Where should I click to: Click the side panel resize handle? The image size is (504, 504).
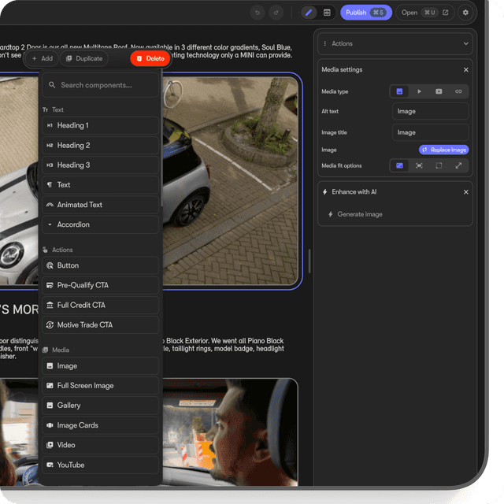[309, 261]
